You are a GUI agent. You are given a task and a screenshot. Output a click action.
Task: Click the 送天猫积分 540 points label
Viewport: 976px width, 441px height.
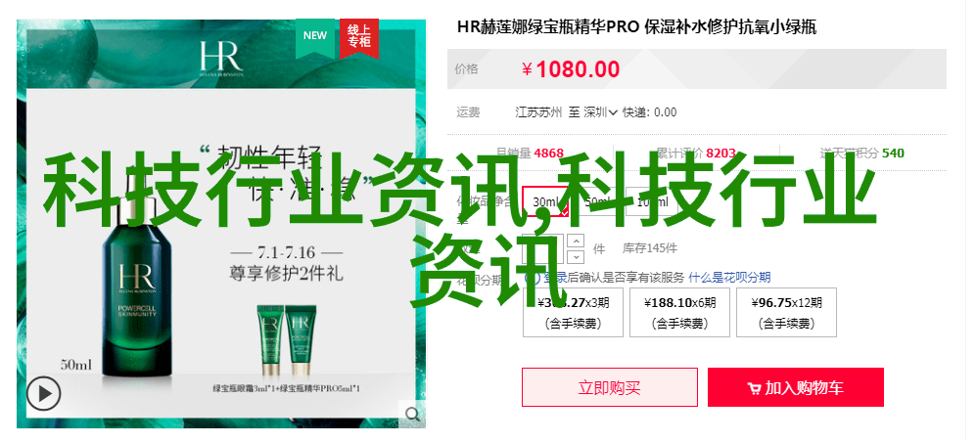862,153
